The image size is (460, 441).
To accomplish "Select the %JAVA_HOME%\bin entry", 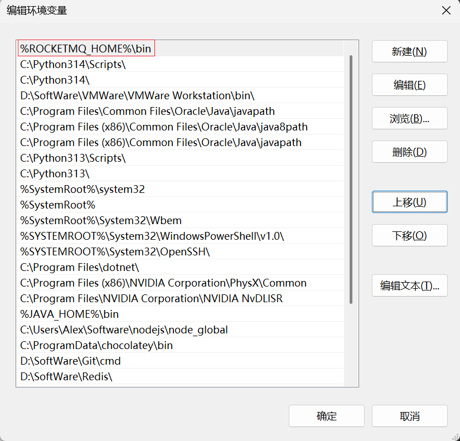I will click(70, 314).
